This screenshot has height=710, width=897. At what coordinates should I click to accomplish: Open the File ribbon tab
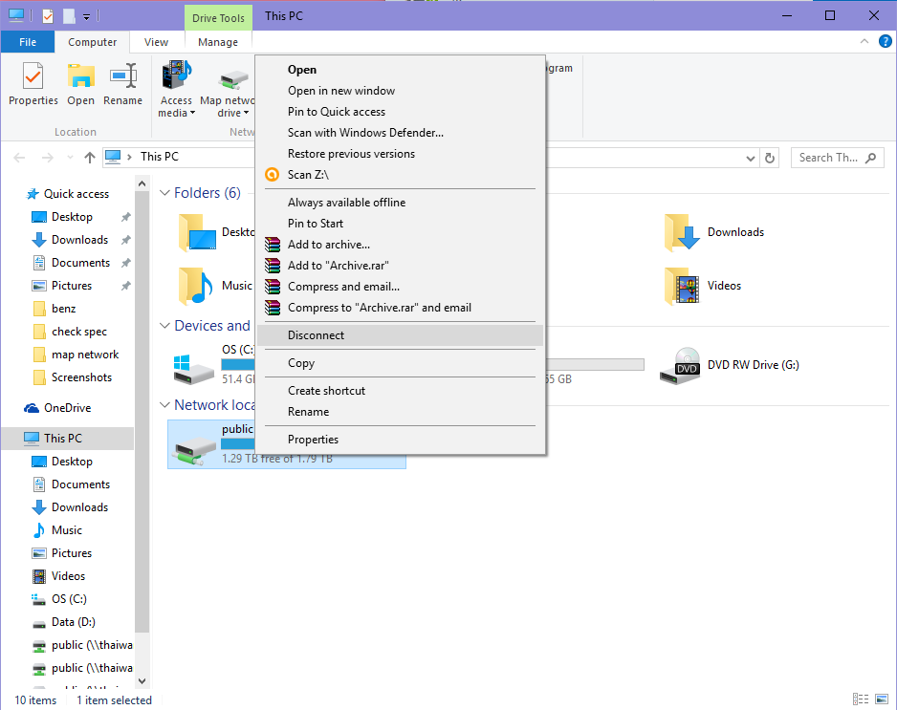point(28,42)
